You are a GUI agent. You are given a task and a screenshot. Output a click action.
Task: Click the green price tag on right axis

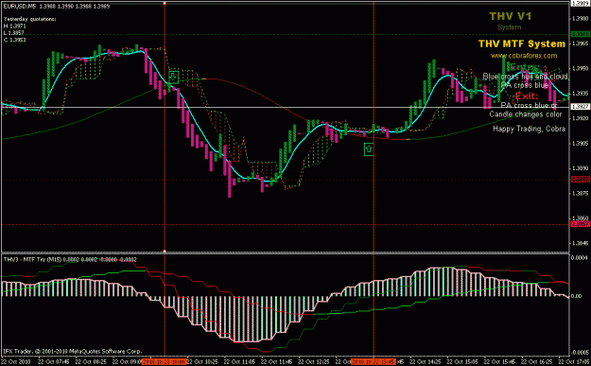[581, 34]
